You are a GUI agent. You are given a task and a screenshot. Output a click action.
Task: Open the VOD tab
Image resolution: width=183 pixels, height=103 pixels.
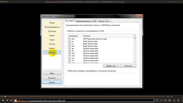tap(95, 21)
